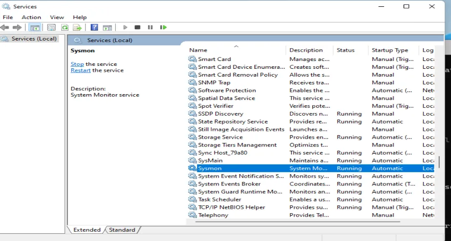This screenshot has width=451, height=241.
Task: Click the gear icon beside SSDP Discovery
Action: click(192, 114)
